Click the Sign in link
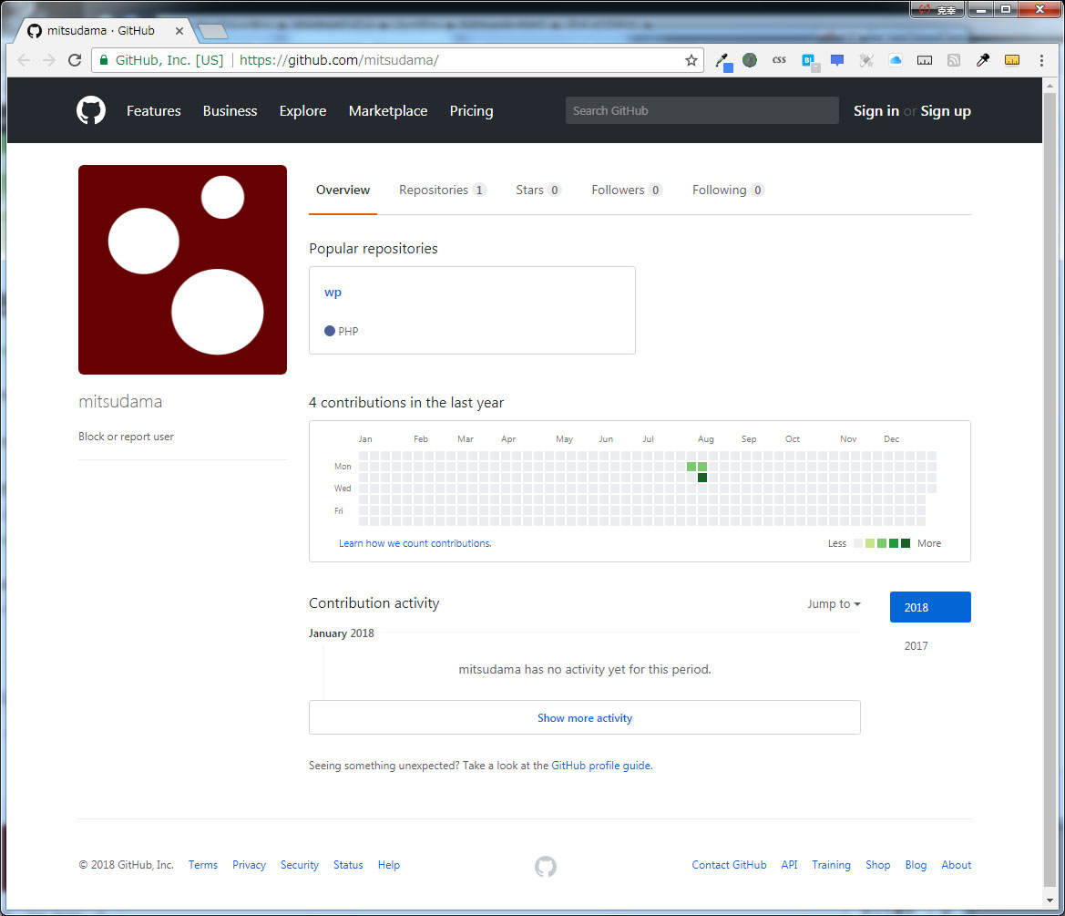1065x916 pixels. (x=876, y=111)
